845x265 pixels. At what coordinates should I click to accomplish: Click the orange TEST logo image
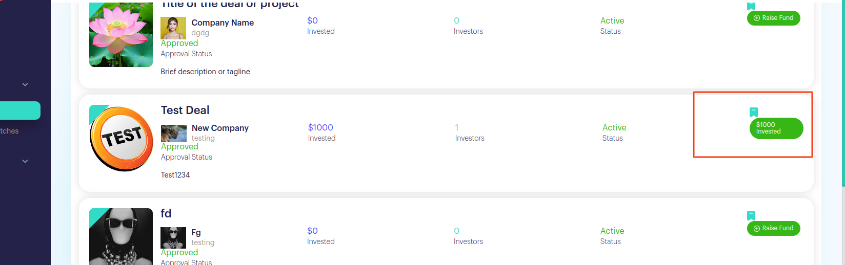122,138
